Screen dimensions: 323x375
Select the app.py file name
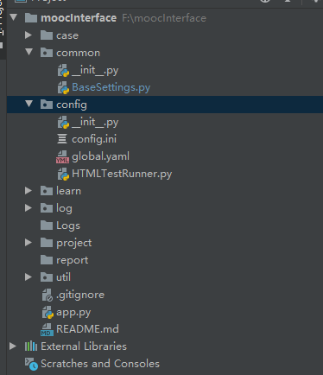tap(73, 313)
